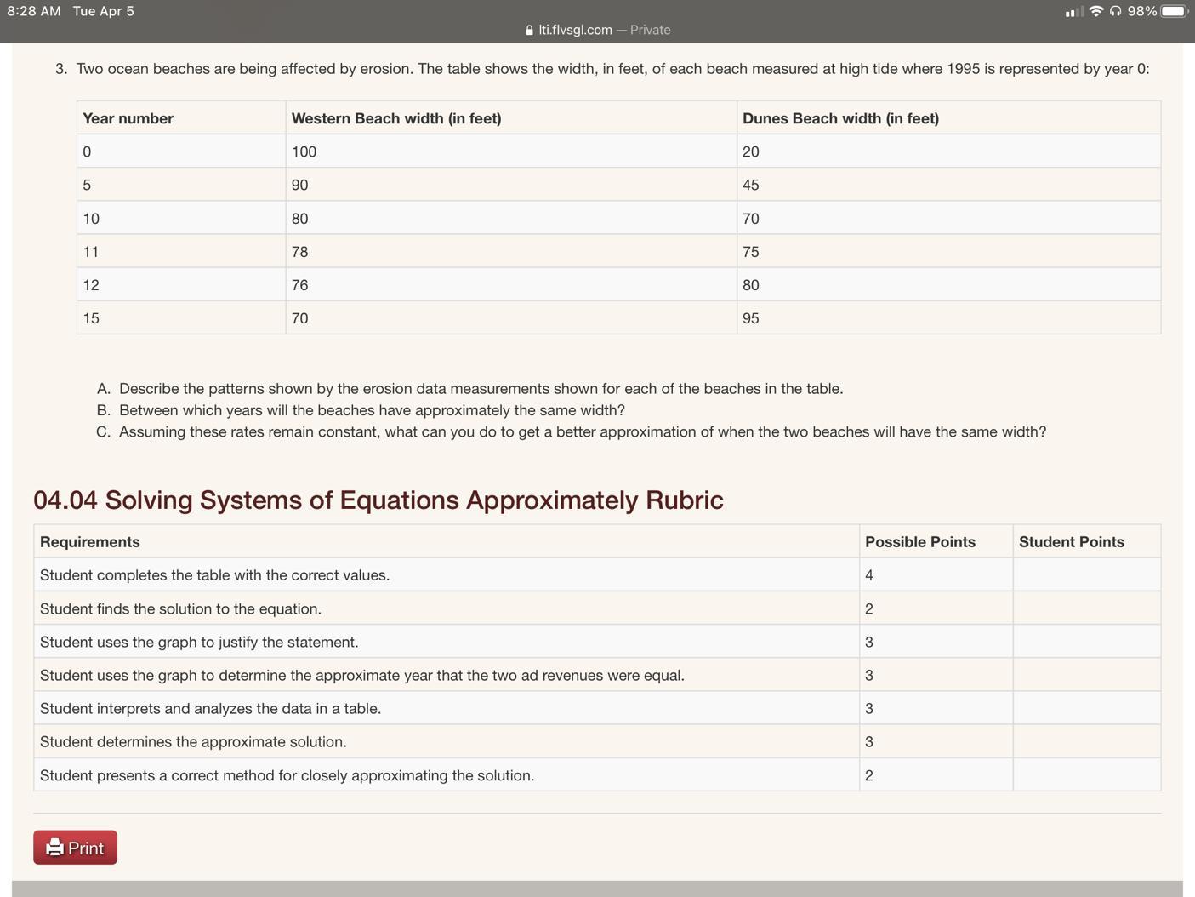Click part C 'Assuming these rates remain constant' question
Viewport: 1195px width, 897px height.
coord(583,431)
